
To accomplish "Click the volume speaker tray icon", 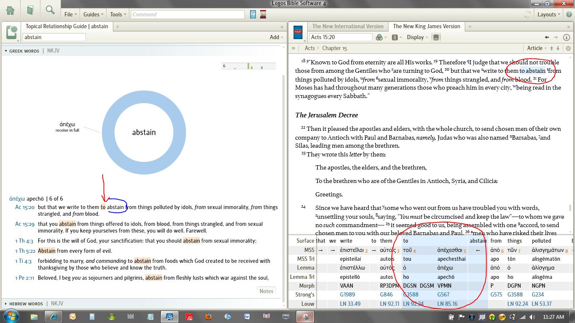I will [532, 317].
